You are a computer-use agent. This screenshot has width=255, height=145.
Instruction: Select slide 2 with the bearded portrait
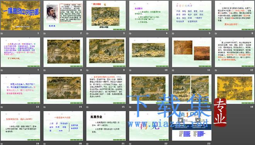[x=63, y=15]
